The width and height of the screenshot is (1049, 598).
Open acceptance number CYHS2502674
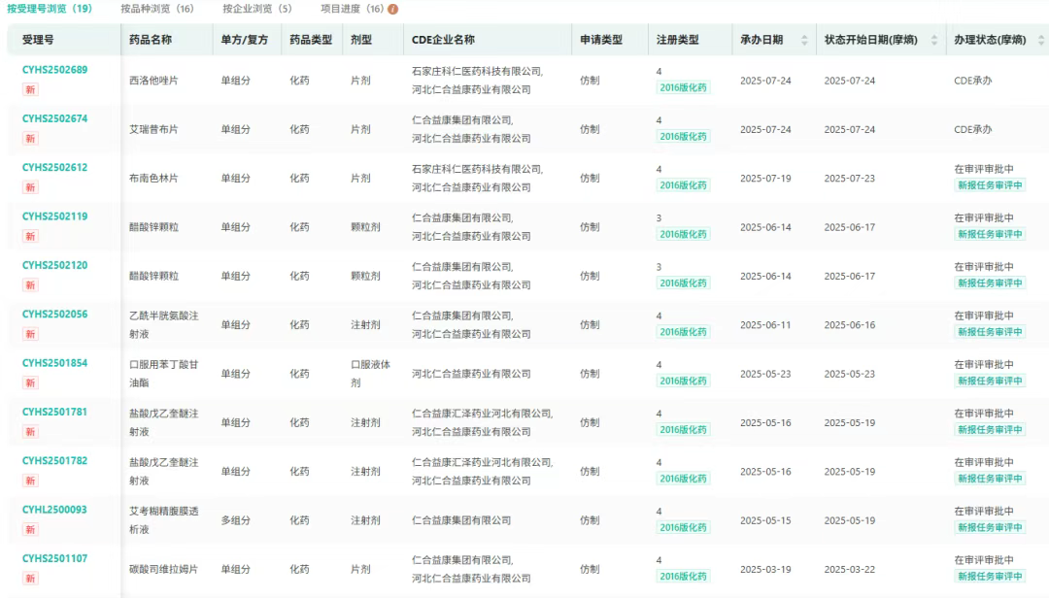click(x=54, y=118)
